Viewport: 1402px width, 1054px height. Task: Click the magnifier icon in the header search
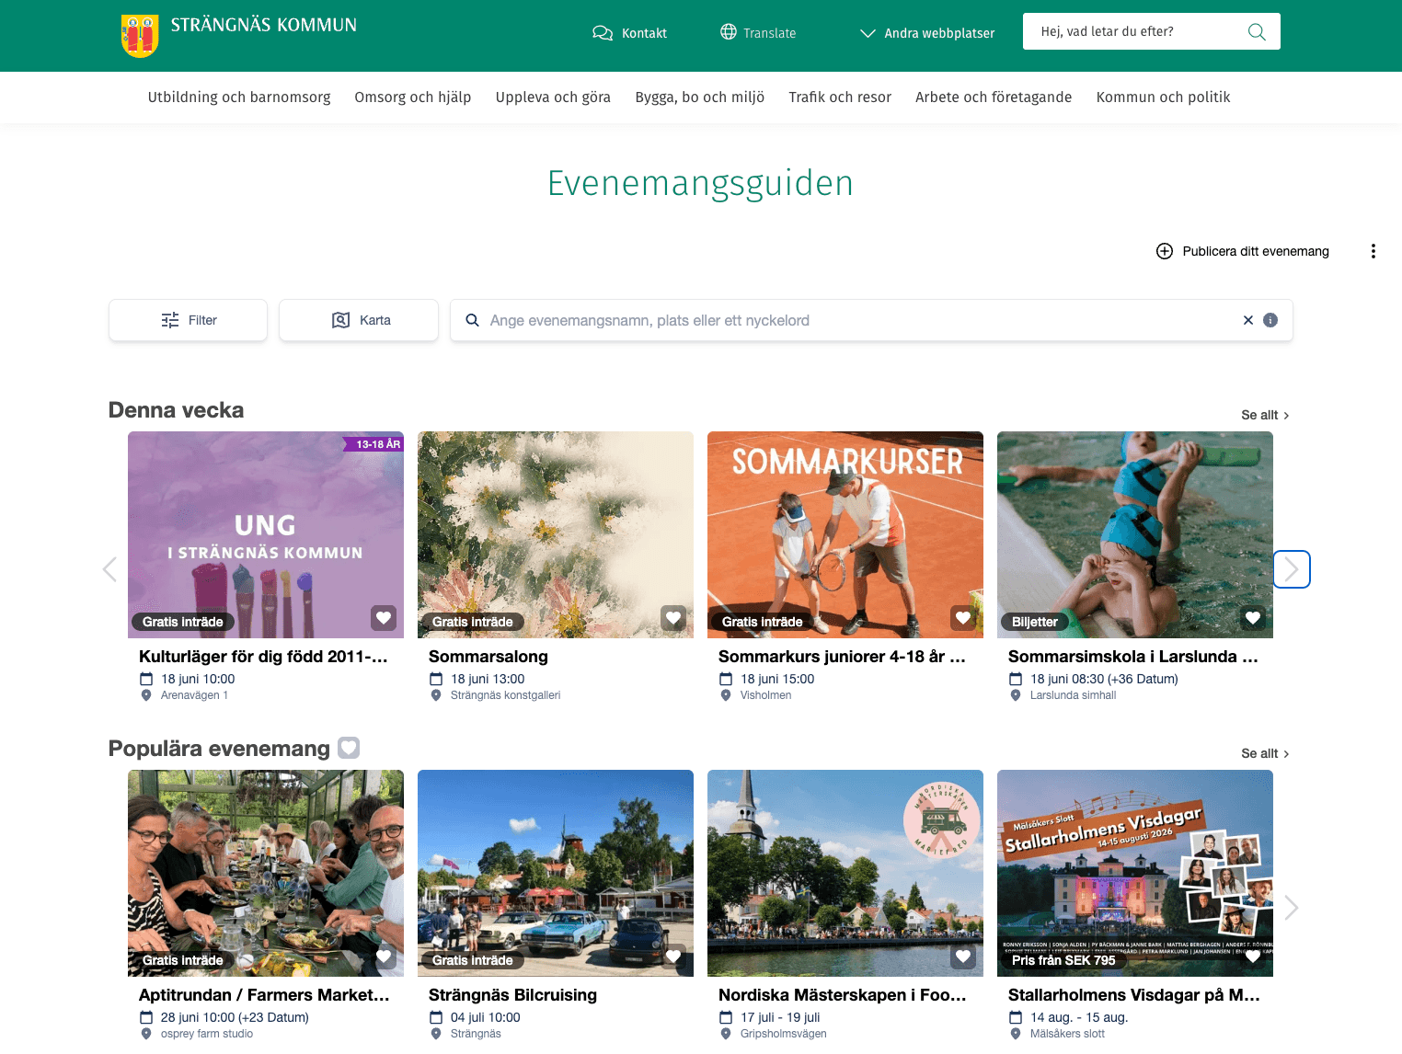pyautogui.click(x=1257, y=32)
